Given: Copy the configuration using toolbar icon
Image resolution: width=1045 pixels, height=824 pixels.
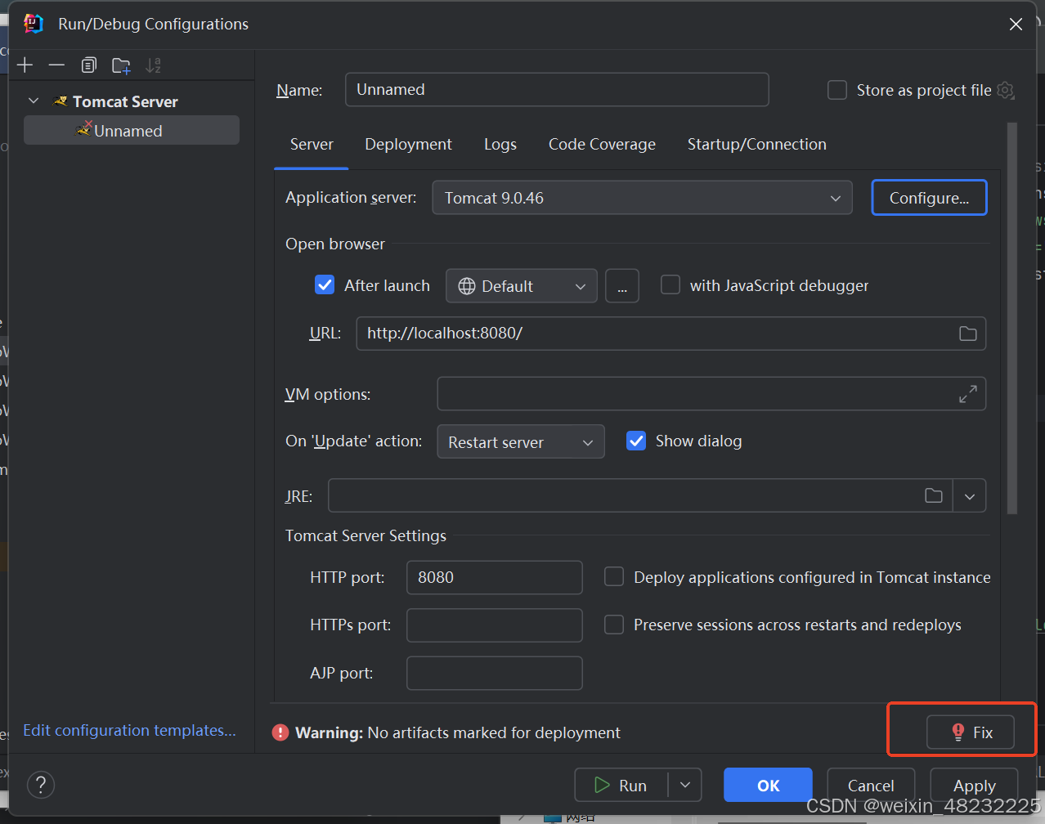Looking at the screenshot, I should tap(88, 65).
